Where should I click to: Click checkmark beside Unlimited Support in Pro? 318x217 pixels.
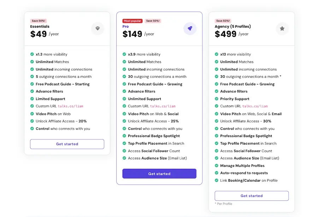pyautogui.click(x=124, y=99)
